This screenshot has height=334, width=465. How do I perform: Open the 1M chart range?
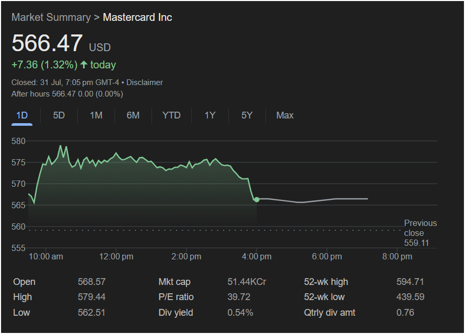pyautogui.click(x=96, y=115)
